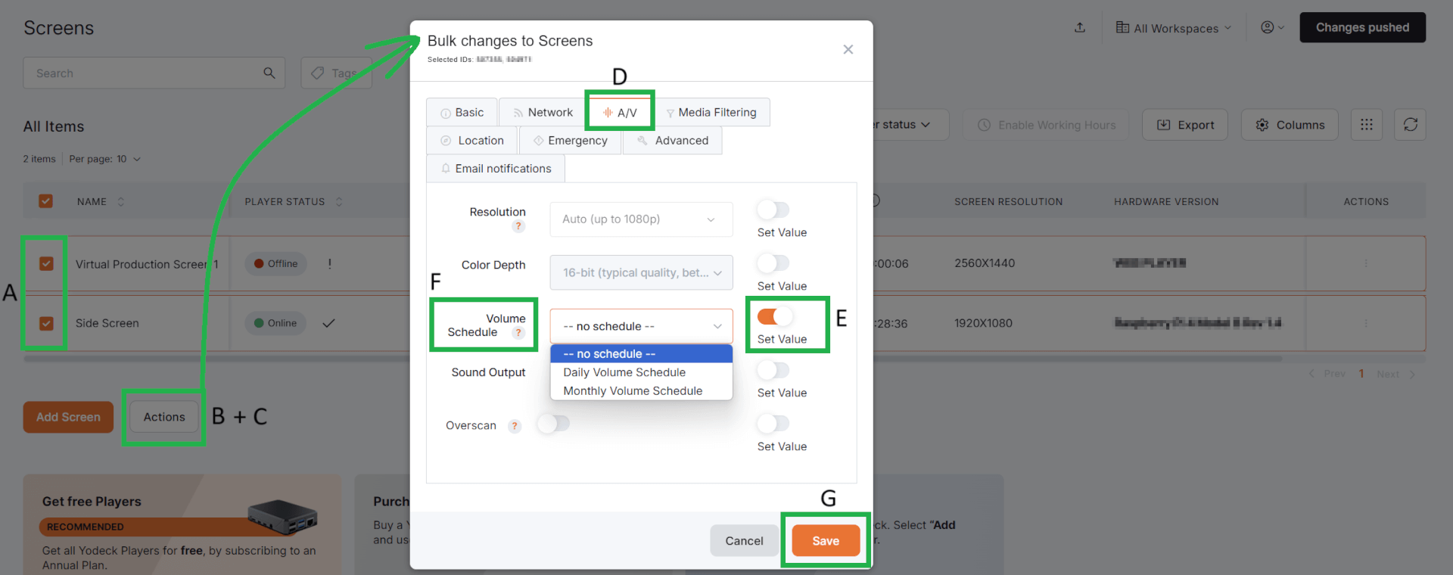Expand the All Workspaces dropdown
1453x575 pixels.
[x=1174, y=28]
